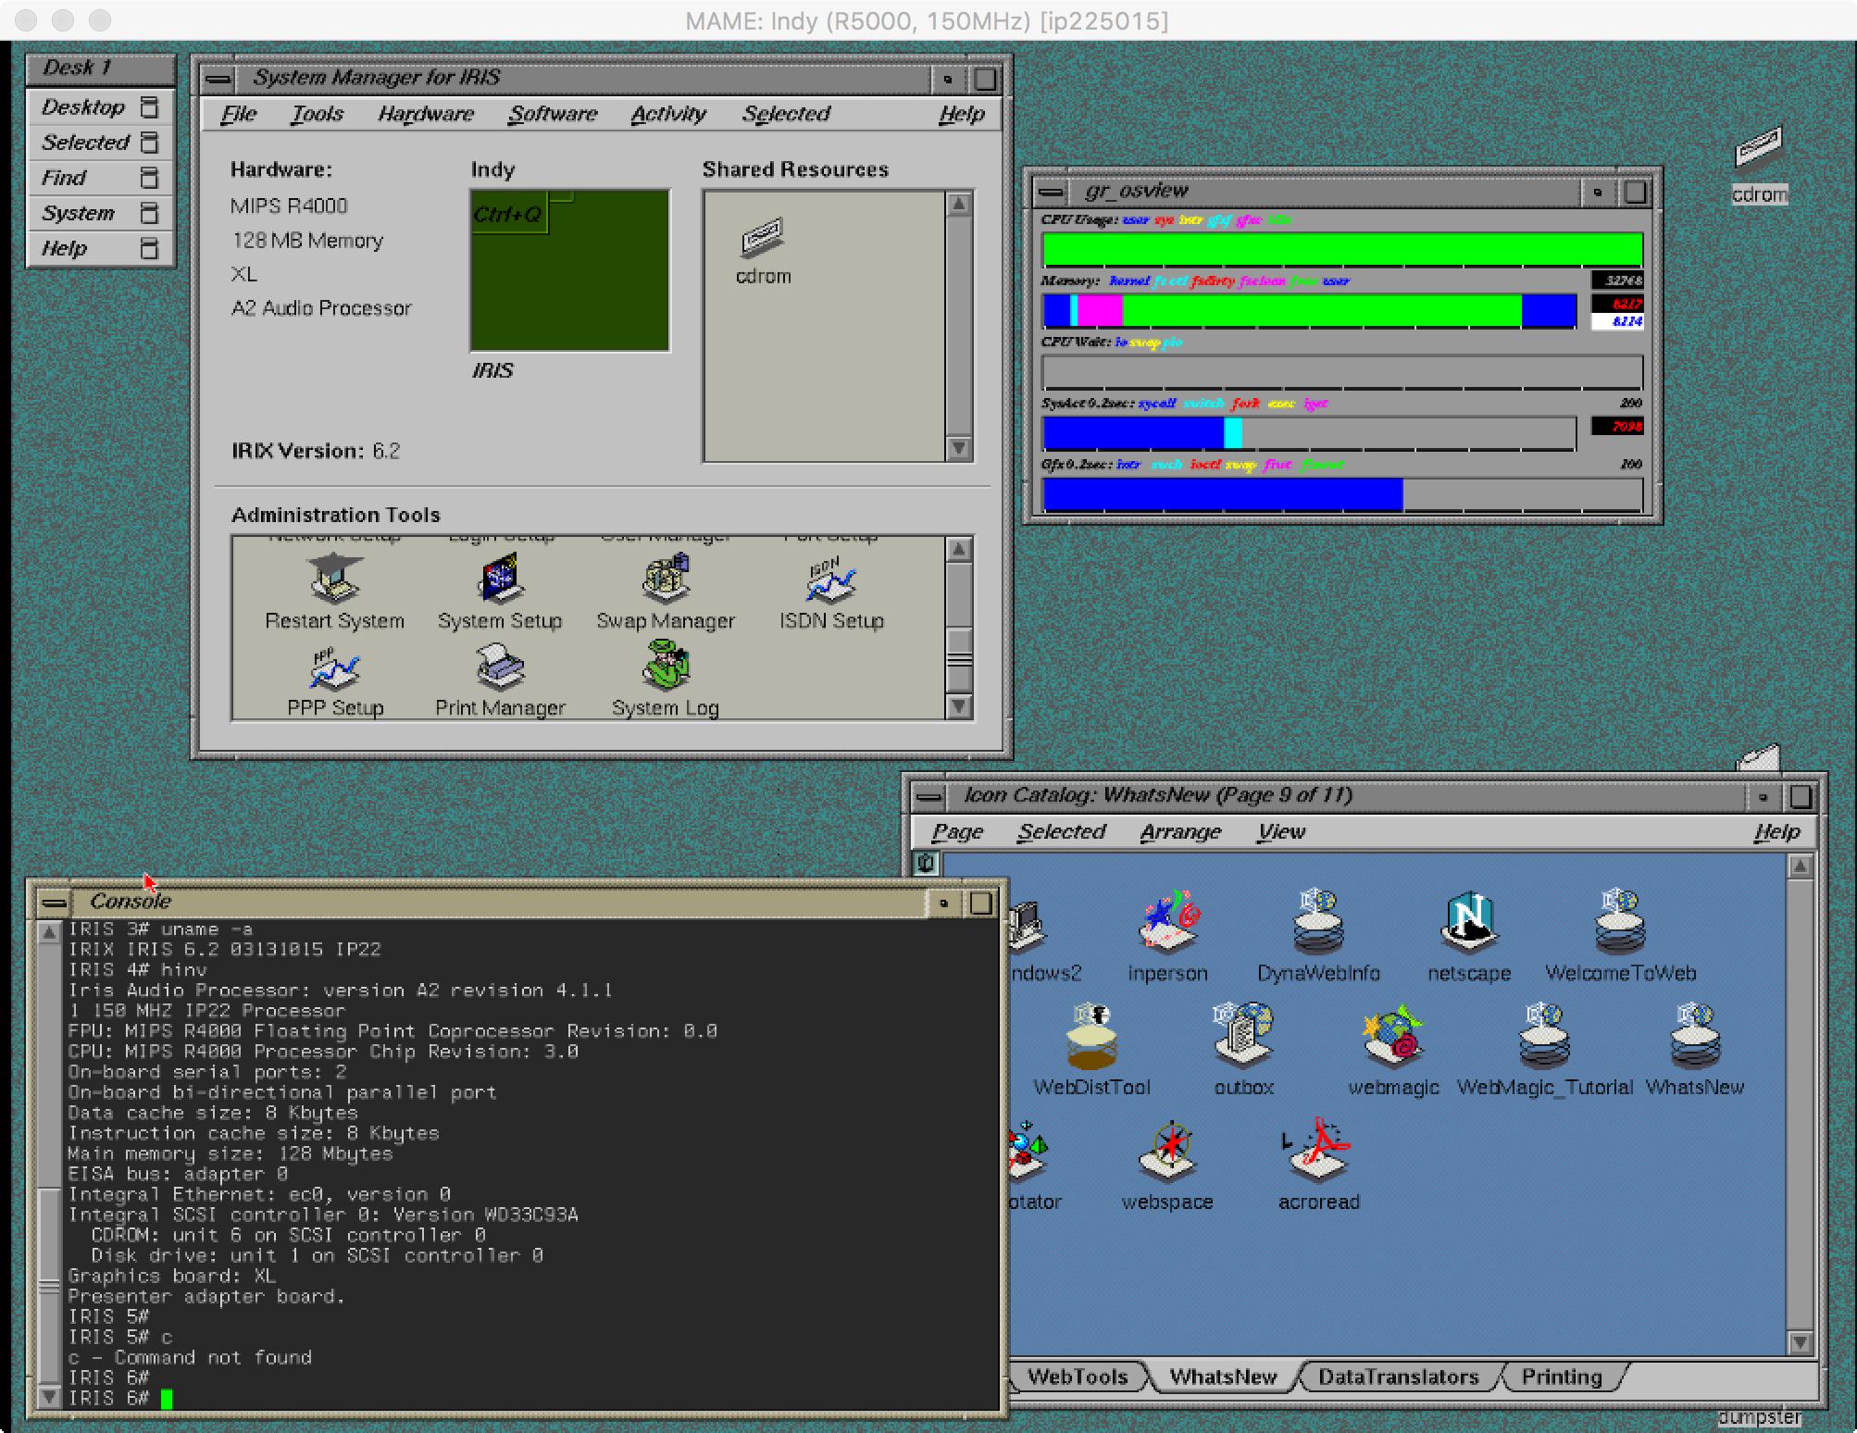Select the WebMagic_Tutorial icon
This screenshot has height=1433, width=1857.
[1544, 1036]
